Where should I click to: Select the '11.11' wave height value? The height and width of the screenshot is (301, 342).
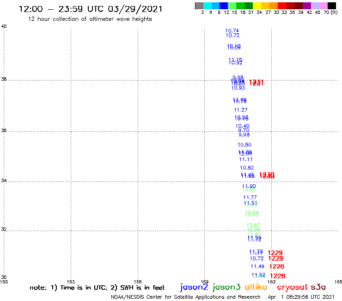(x=246, y=159)
